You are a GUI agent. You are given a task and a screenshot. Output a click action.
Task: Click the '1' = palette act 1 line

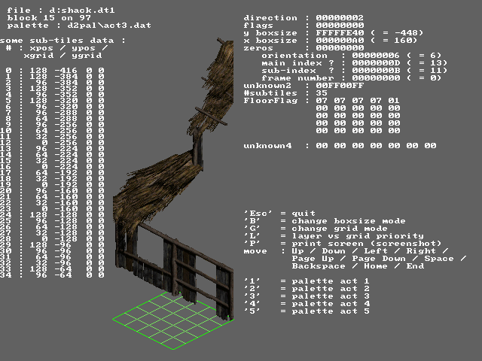[307, 281]
